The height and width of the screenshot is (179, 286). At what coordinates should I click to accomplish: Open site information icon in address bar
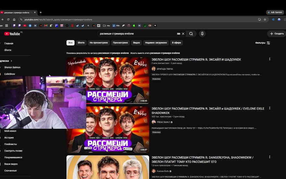(x=21, y=19)
